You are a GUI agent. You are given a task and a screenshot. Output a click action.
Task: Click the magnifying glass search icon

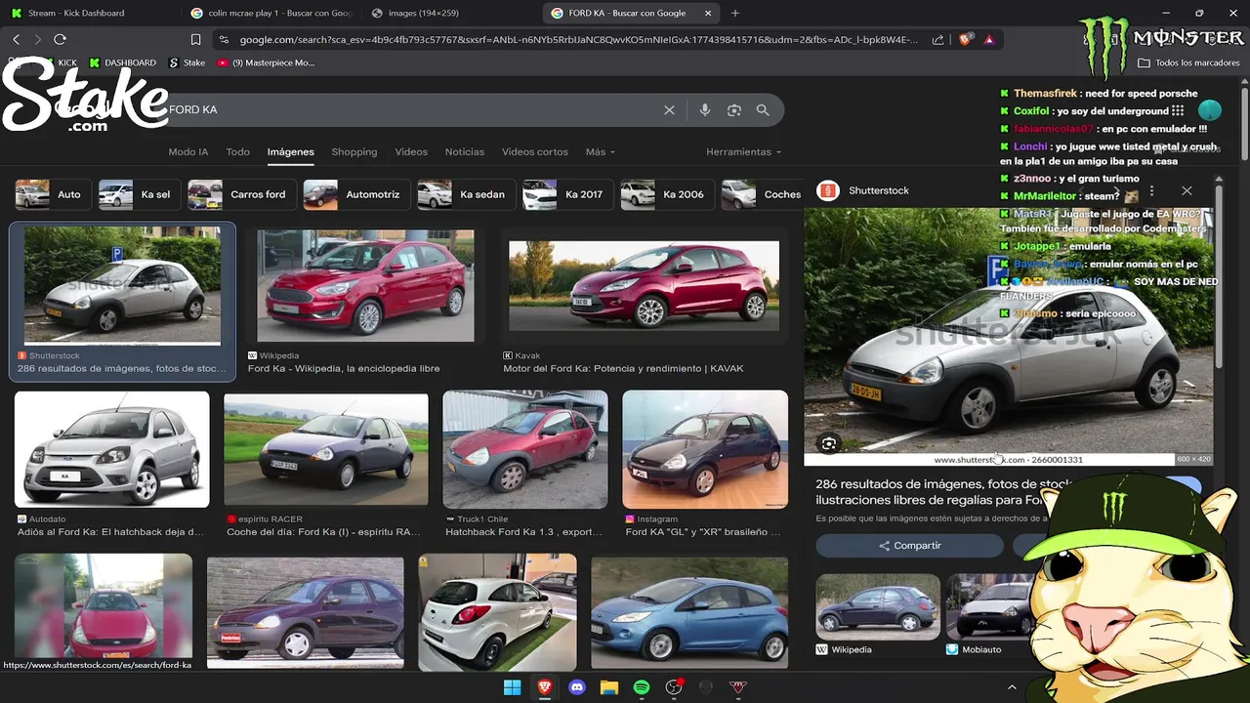(763, 110)
